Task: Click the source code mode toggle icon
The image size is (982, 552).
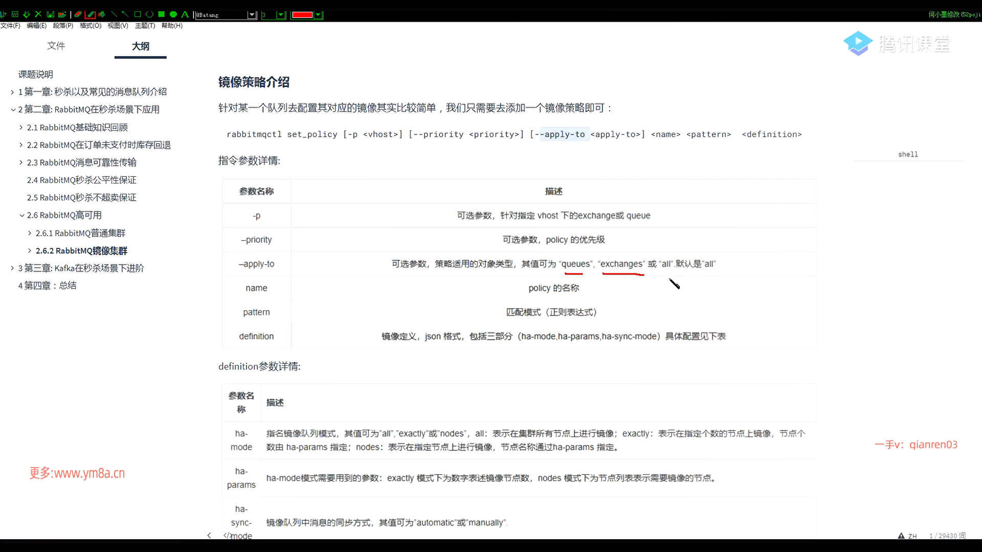Action: [227, 535]
